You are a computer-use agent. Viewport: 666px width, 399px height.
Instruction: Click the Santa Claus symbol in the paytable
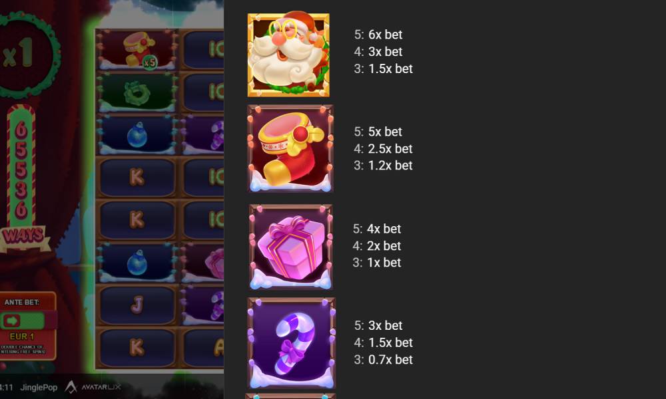click(x=288, y=55)
